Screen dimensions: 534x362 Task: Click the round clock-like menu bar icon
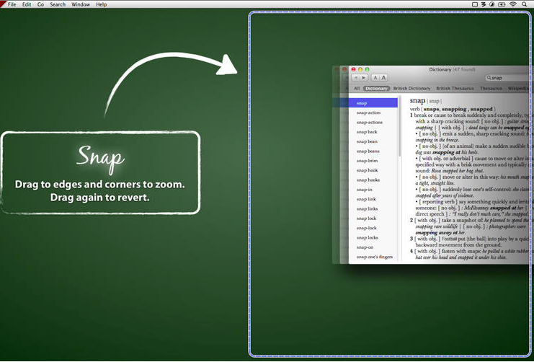coord(491,4)
